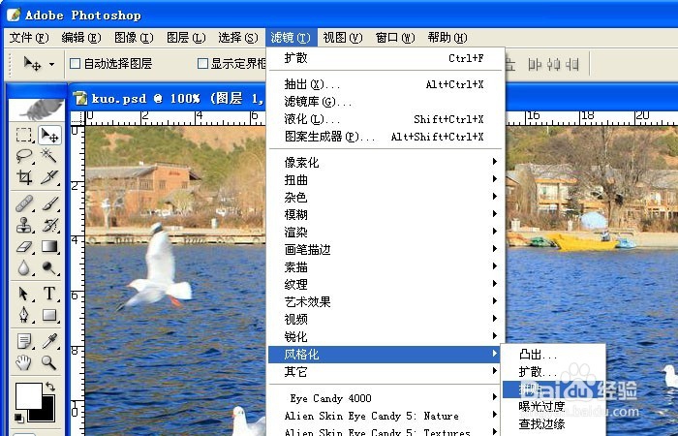
Task: Expand the 画笔描边 submenu
Action: click(x=385, y=250)
